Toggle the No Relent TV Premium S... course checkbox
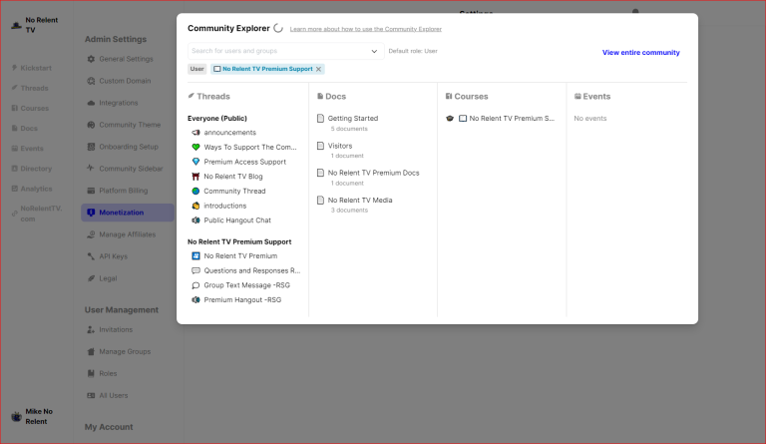766x444 pixels. click(x=463, y=118)
